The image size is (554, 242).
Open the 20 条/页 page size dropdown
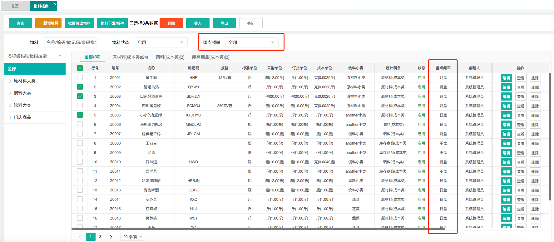coord(132,237)
